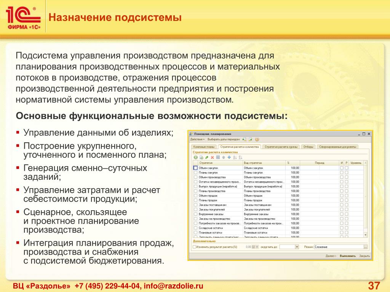The image size is (390, 292).
Task: Go to the Отборы tab
Action: 308,147
